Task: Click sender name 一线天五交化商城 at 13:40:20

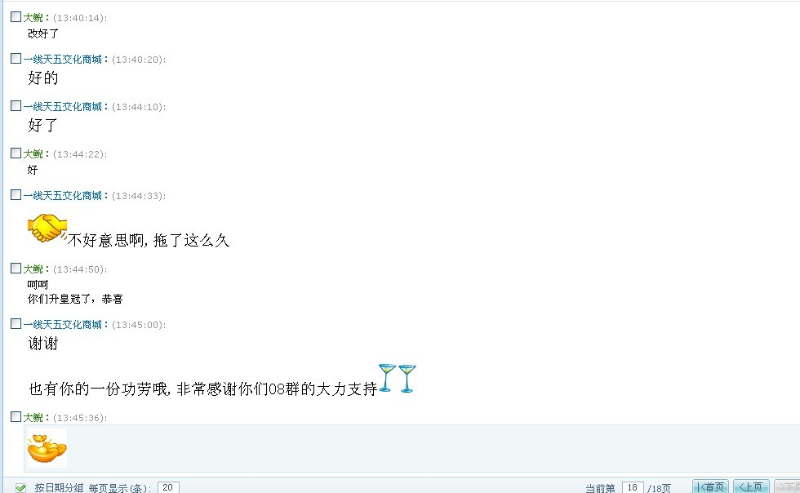Action: point(62,60)
